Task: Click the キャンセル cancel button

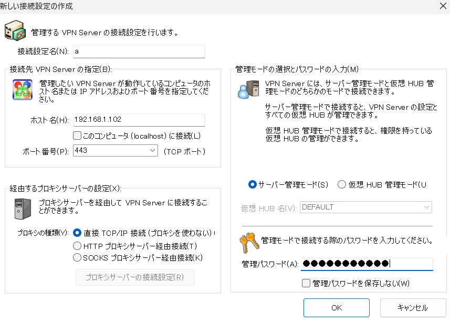Action: (x=413, y=308)
